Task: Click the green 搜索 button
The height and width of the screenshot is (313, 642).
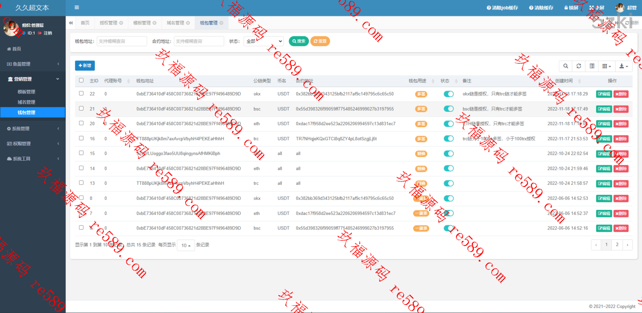Action: click(298, 41)
